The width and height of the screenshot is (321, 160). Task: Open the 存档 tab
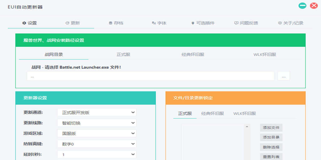pyautogui.click(x=116, y=23)
